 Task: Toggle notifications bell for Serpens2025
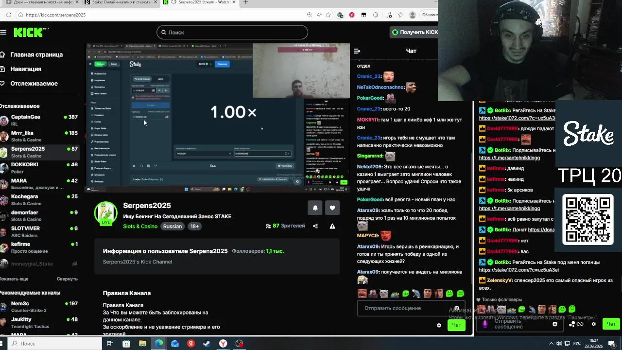[x=315, y=208]
